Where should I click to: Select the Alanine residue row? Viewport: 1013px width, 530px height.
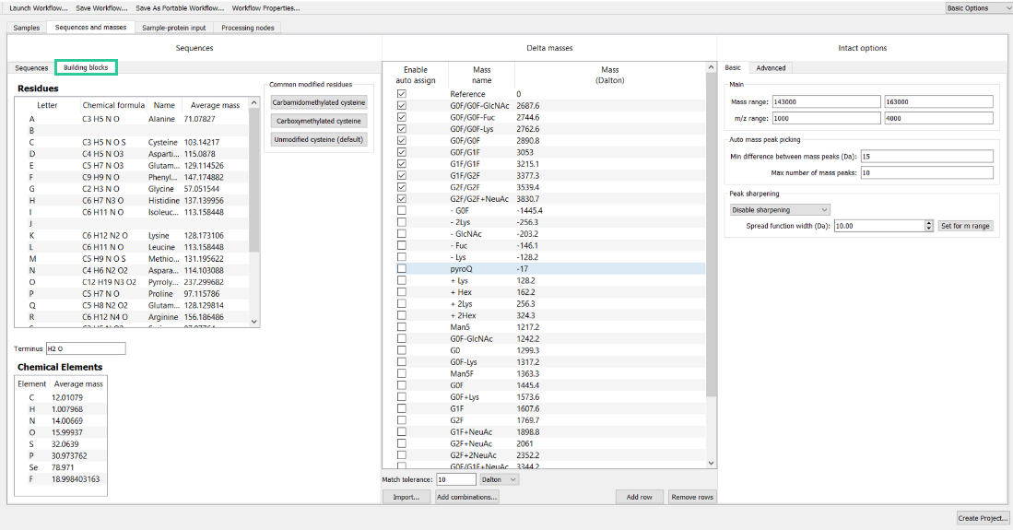pyautogui.click(x=131, y=119)
